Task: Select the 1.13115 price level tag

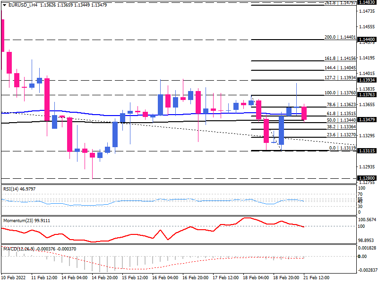Action: [x=367, y=151]
